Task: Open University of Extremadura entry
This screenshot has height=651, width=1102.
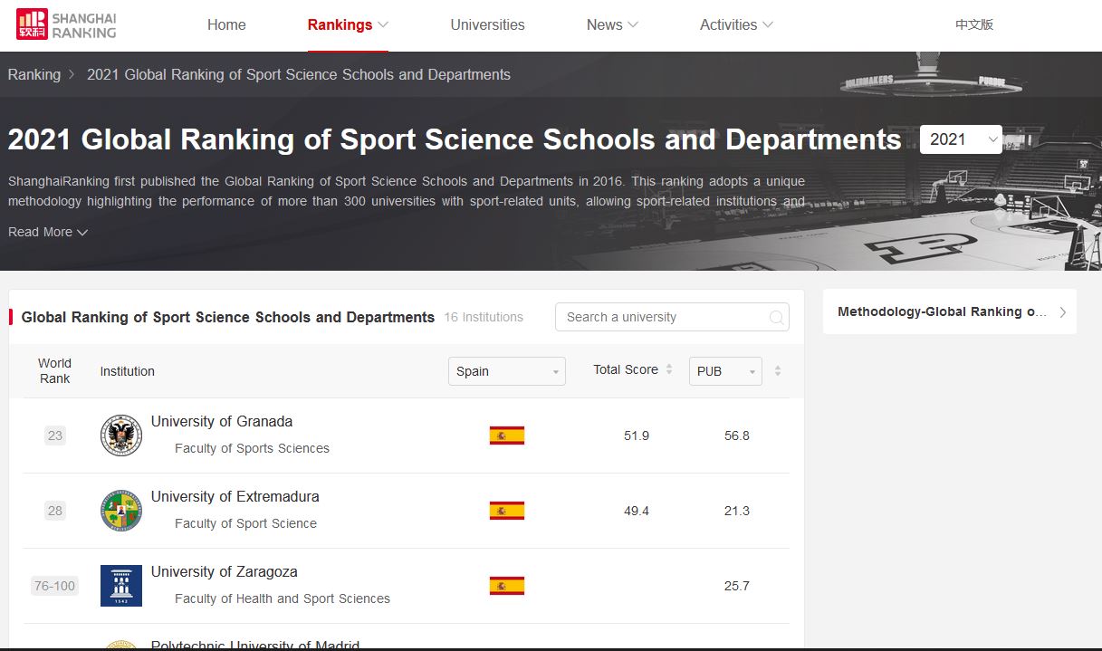Action: [x=235, y=496]
